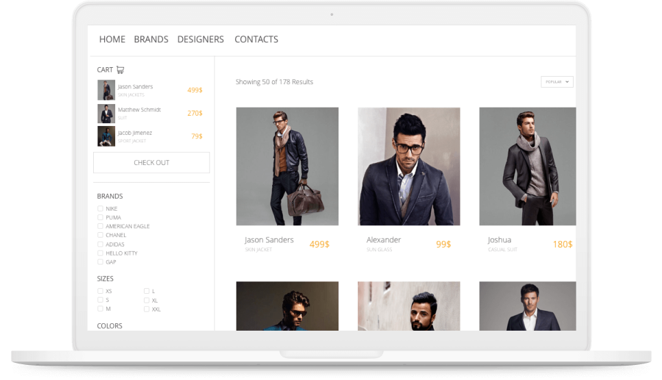Click Jason Sanders product title under photo

(x=269, y=240)
